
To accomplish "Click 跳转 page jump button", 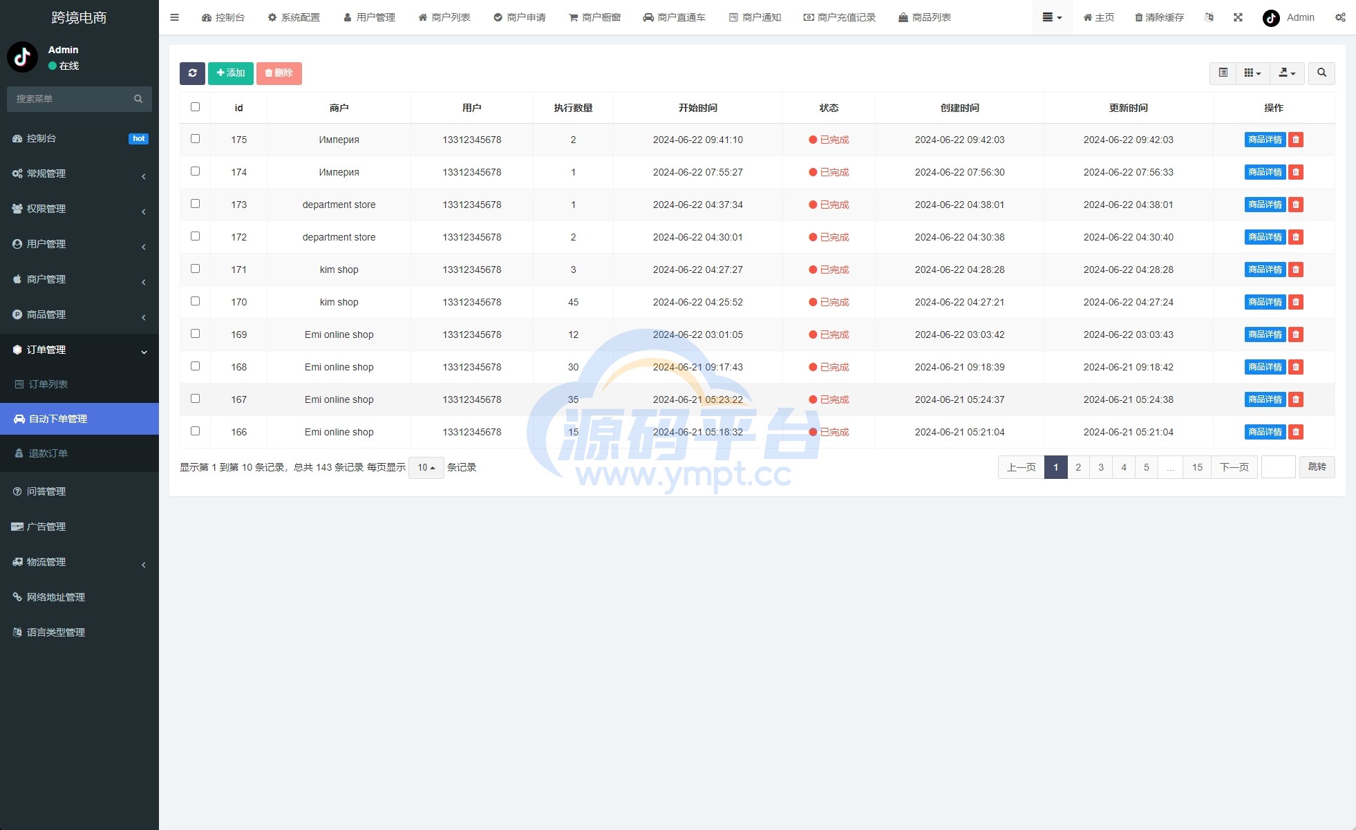I will 1317,468.
